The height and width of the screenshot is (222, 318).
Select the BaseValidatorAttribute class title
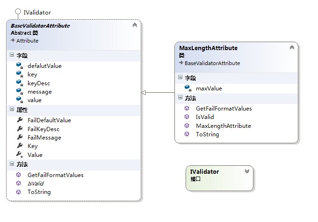(40, 26)
